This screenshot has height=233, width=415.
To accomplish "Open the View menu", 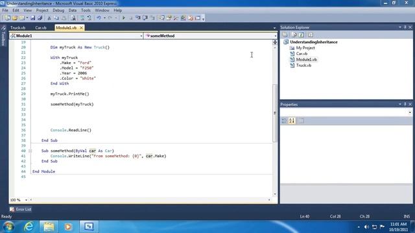I will [x=27, y=10].
